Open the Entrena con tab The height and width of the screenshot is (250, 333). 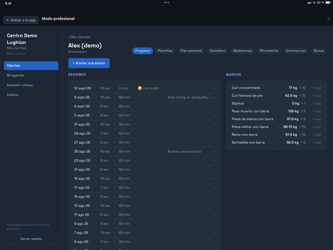pos(296,51)
